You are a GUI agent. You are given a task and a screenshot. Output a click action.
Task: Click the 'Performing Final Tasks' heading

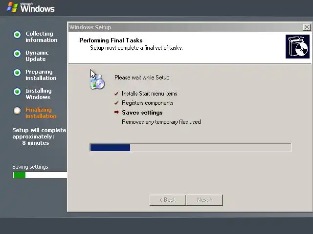111,40
